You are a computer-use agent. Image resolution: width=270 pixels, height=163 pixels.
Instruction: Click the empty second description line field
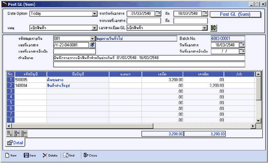149,64
